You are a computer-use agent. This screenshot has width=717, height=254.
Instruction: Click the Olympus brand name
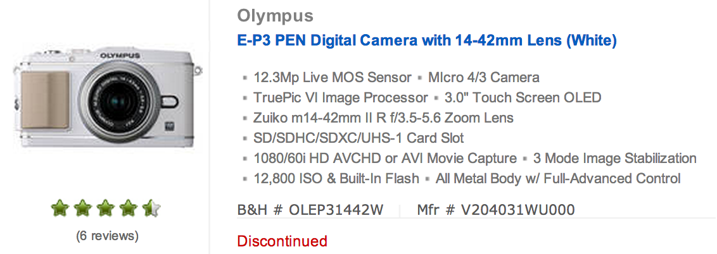(276, 16)
